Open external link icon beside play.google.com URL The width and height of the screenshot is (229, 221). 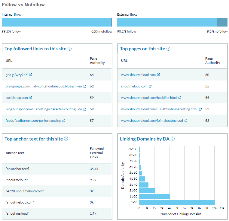tap(85, 86)
